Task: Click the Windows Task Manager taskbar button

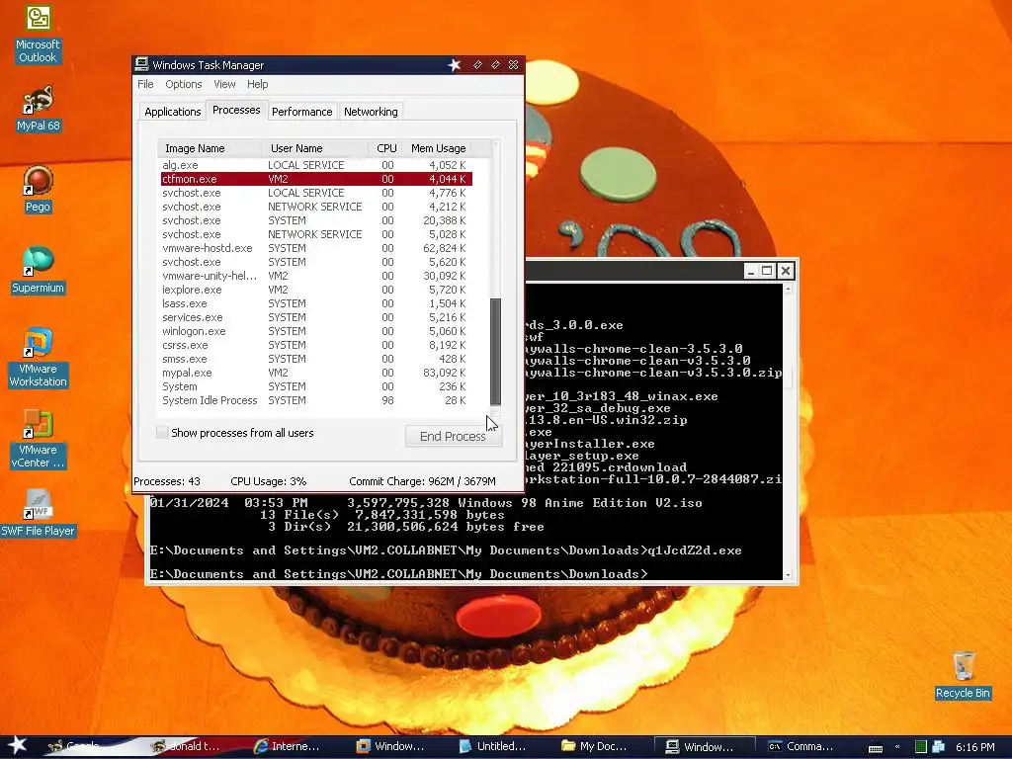Action: 704,746
